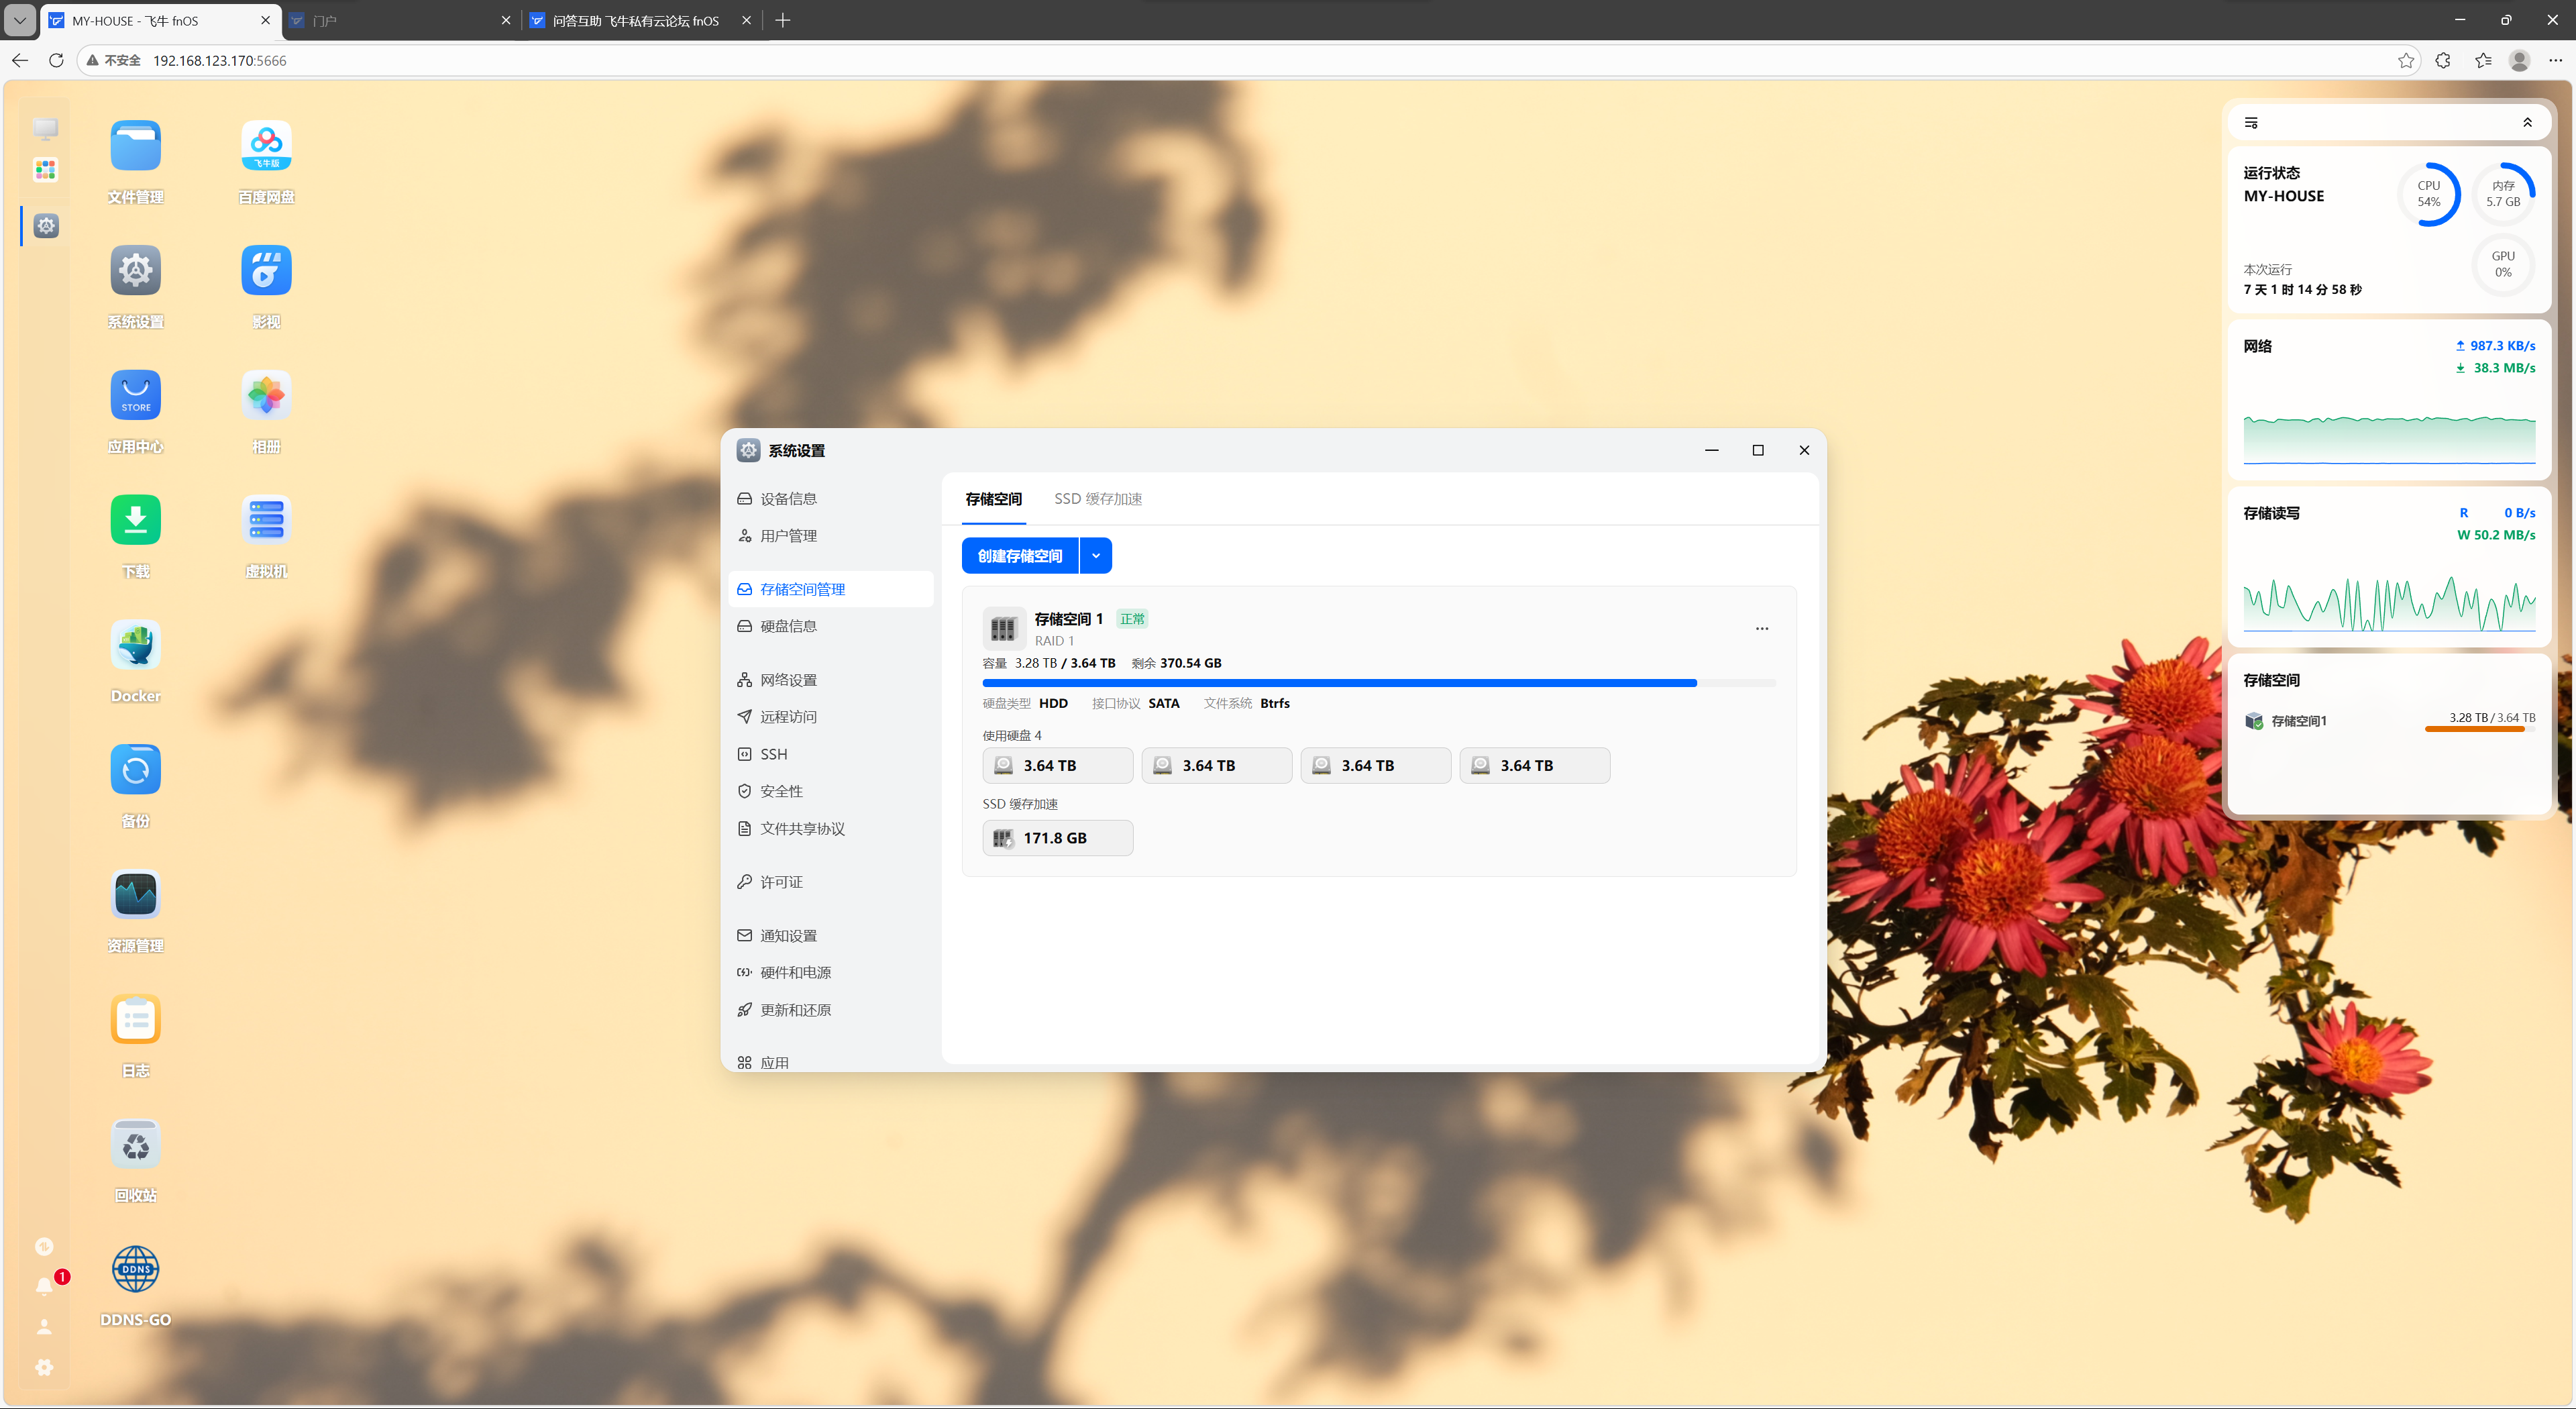
Task: Open the 影视 media app icon
Action: pyautogui.click(x=266, y=271)
